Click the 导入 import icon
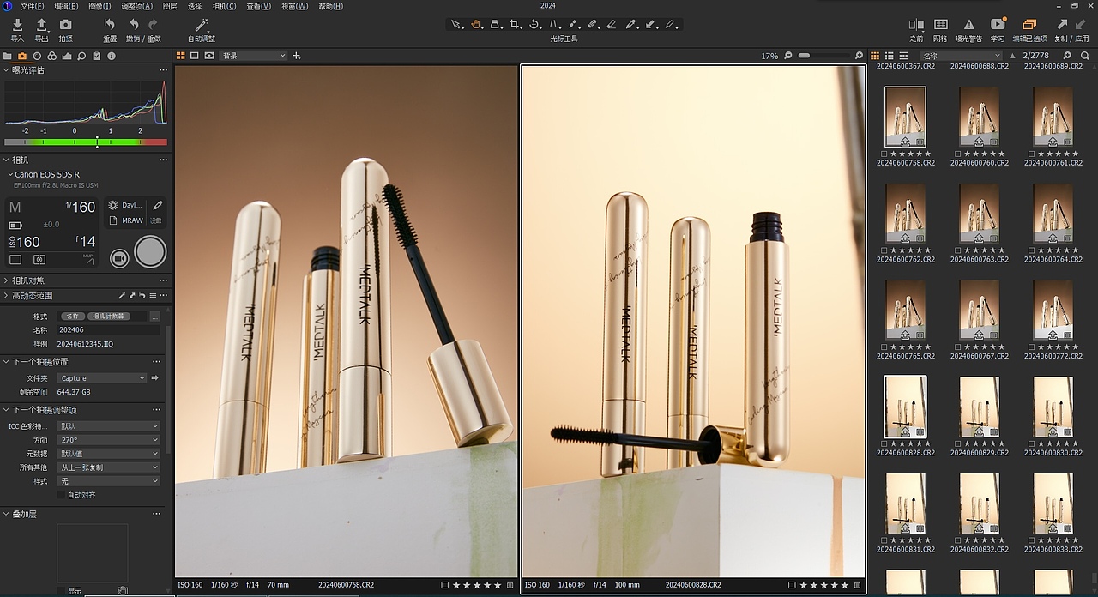This screenshot has width=1098, height=597. (17, 26)
